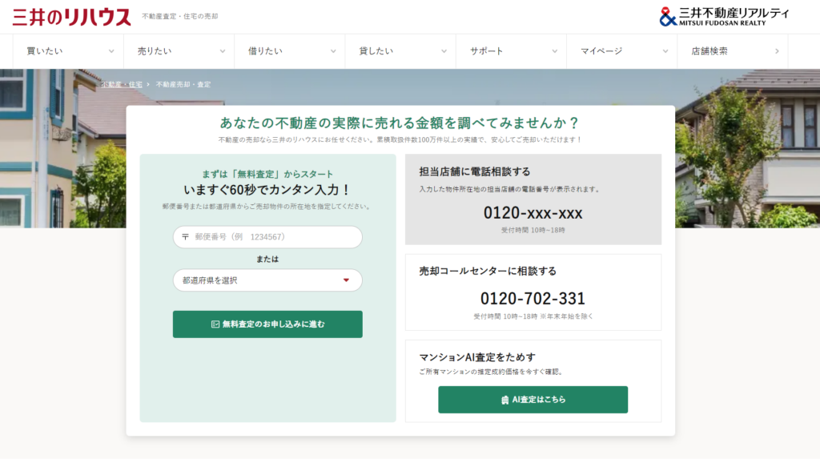Click the Mitsui Fudosan Realty logo
This screenshot has height=471, width=820.
click(x=724, y=16)
